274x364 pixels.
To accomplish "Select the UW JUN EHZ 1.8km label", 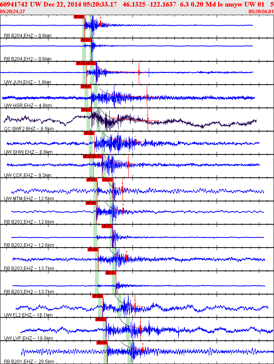I will [28, 82].
